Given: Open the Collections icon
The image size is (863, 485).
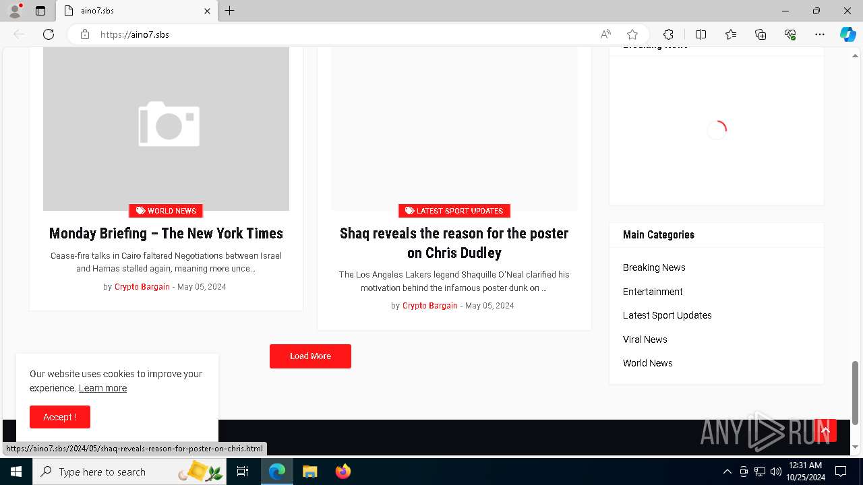Looking at the screenshot, I should [x=761, y=34].
